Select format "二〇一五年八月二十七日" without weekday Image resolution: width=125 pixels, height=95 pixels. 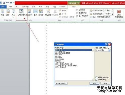[64, 64]
